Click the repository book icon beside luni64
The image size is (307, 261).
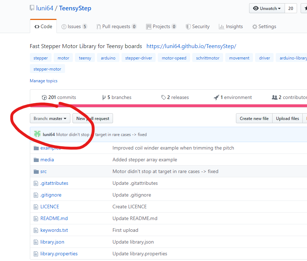pyautogui.click(x=32, y=8)
